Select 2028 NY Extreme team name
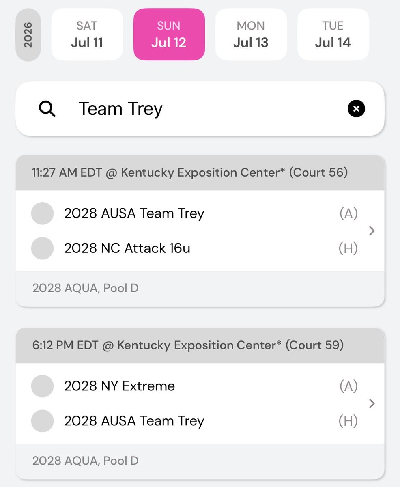The width and height of the screenshot is (400, 487). 119,386
